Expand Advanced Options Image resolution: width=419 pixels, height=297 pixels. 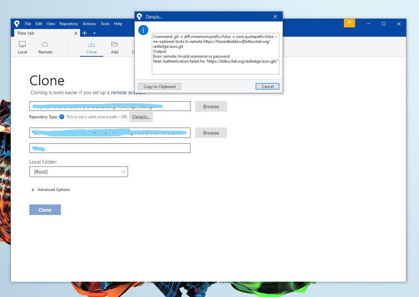pos(51,190)
